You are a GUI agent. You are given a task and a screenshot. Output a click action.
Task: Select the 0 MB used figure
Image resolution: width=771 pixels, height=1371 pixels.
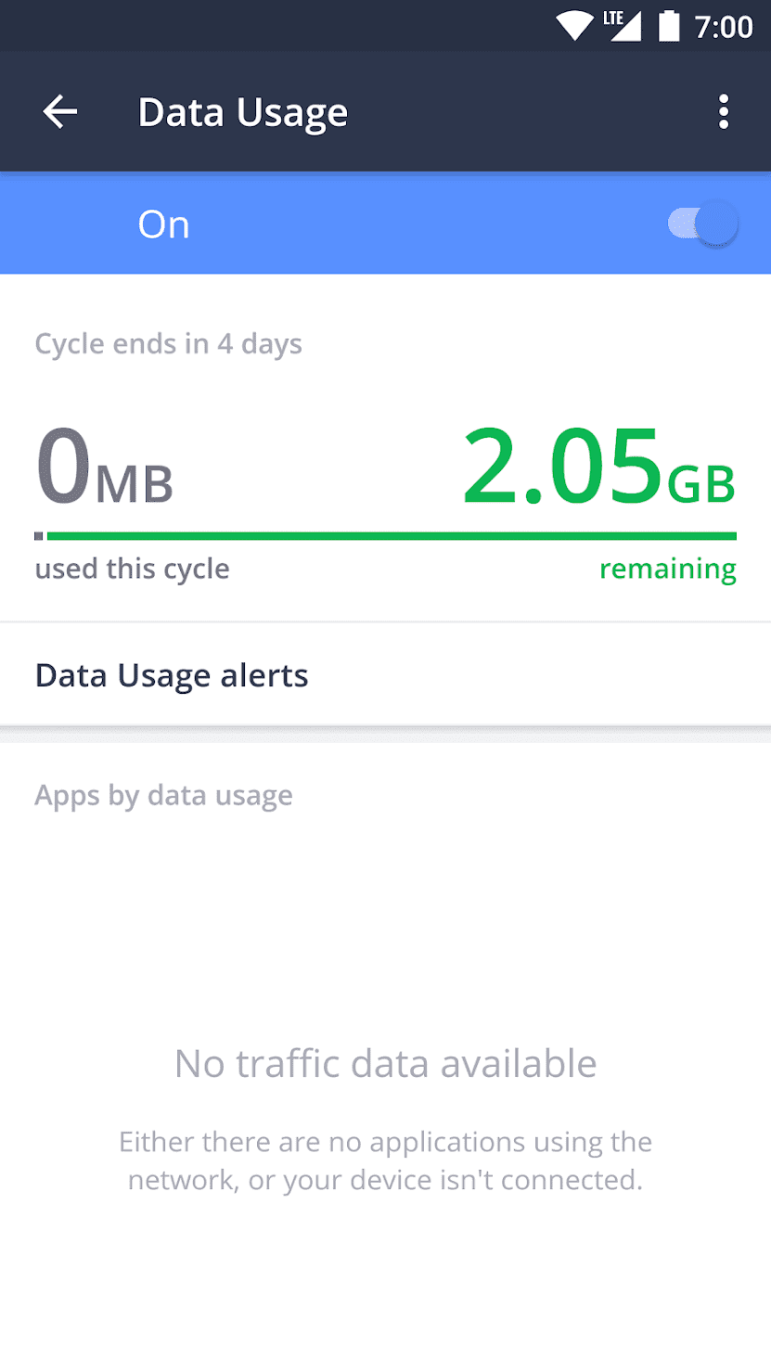(104, 468)
